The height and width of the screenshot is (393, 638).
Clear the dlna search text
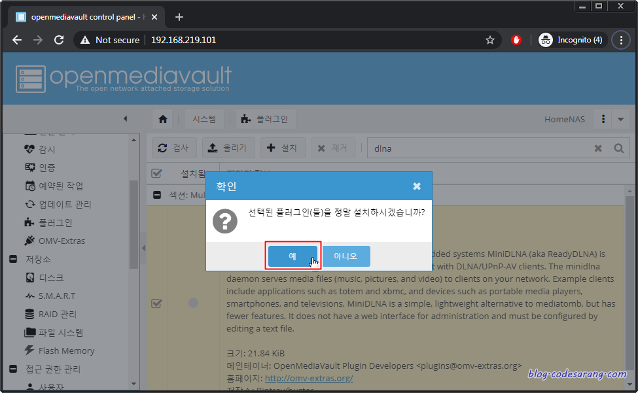click(597, 148)
